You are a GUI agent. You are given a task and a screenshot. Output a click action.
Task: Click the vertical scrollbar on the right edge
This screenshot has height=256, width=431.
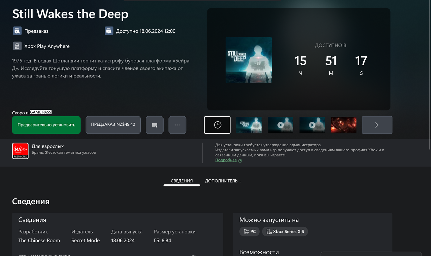click(x=429, y=75)
